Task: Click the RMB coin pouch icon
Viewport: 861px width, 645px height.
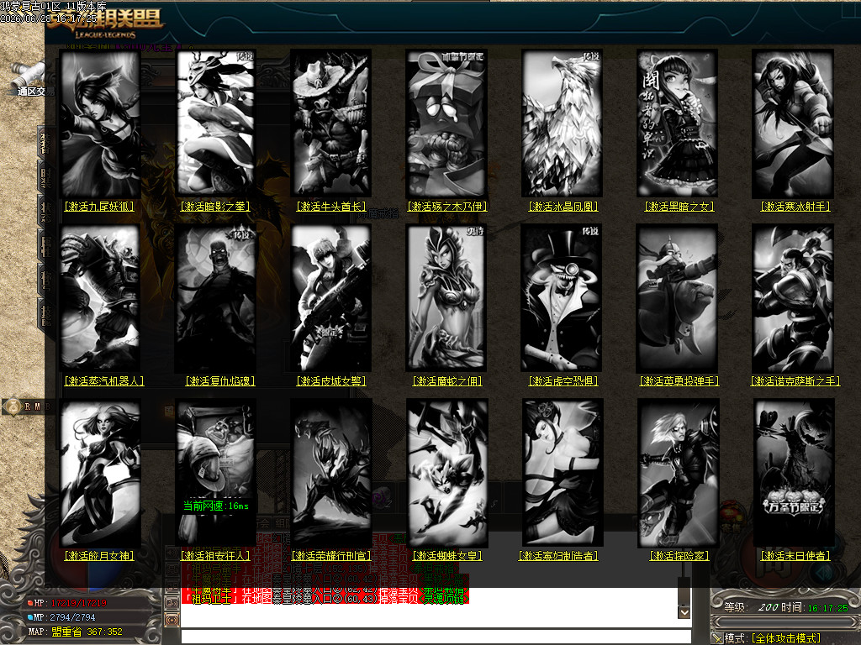Action: click(12, 406)
